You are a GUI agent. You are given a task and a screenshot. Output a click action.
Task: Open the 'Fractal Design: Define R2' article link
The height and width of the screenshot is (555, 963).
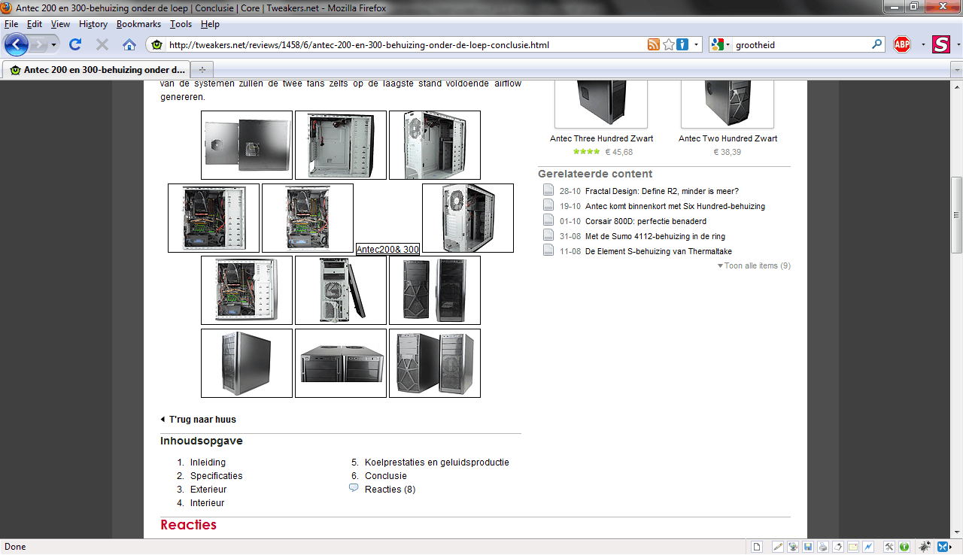point(662,191)
